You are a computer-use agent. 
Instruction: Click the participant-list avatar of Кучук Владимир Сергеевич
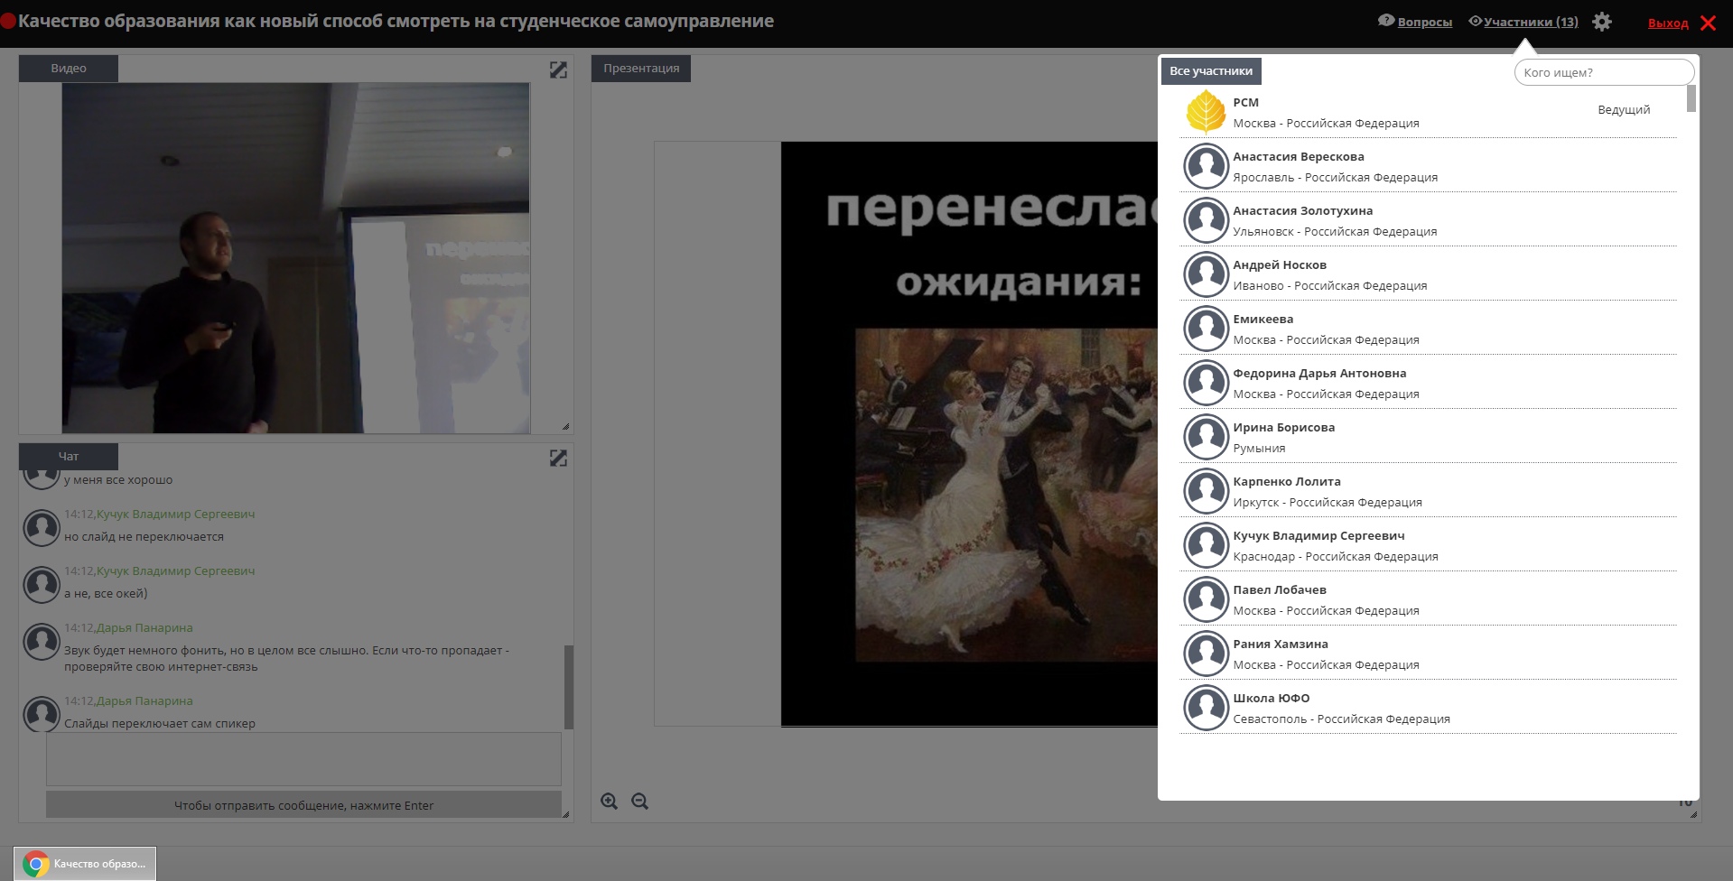point(1206,545)
